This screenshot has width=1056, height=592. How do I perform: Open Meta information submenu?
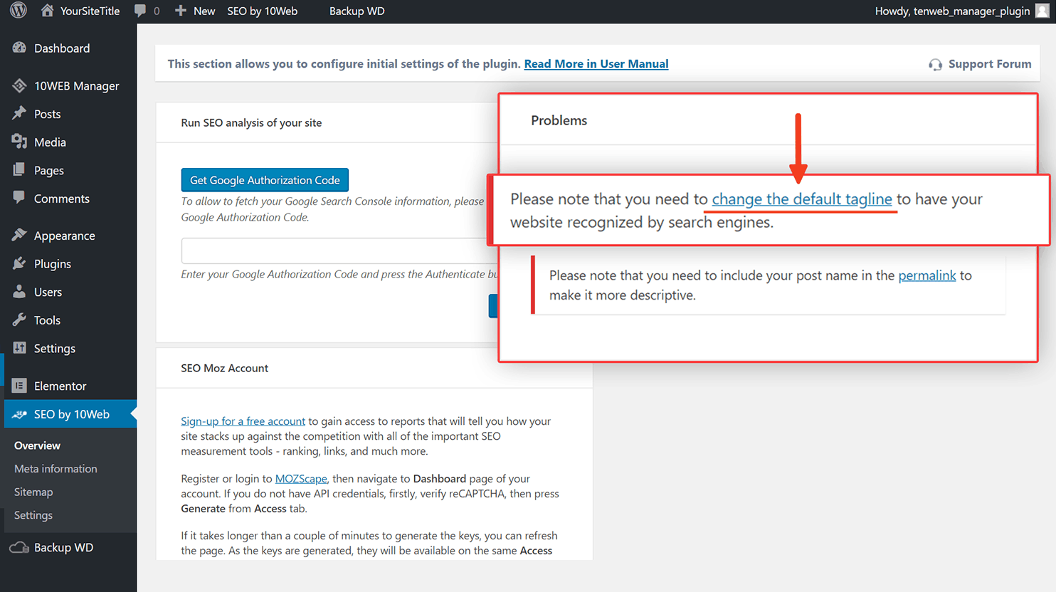(x=56, y=469)
